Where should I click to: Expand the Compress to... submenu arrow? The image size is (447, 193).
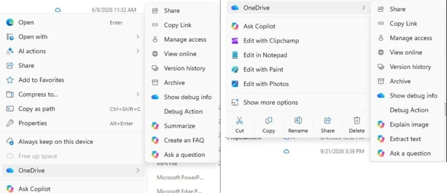point(138,94)
